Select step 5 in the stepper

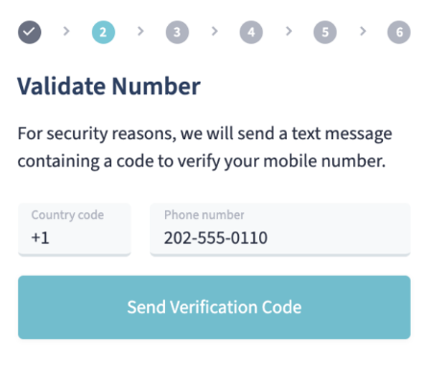coord(325,32)
